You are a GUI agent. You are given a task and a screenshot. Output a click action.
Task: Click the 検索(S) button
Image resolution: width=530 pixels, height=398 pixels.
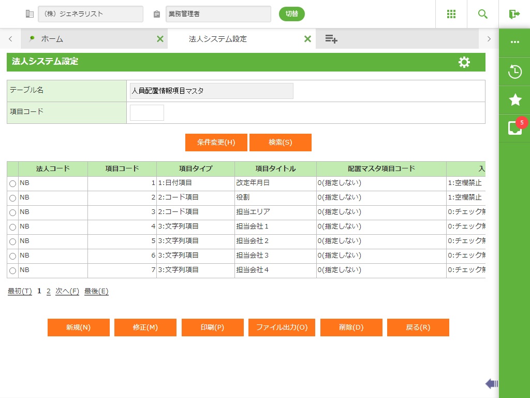[280, 143]
